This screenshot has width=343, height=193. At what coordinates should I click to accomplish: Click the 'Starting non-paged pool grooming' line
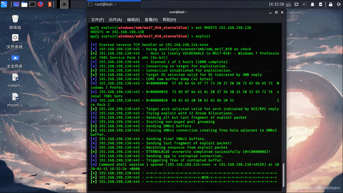pos(153,122)
